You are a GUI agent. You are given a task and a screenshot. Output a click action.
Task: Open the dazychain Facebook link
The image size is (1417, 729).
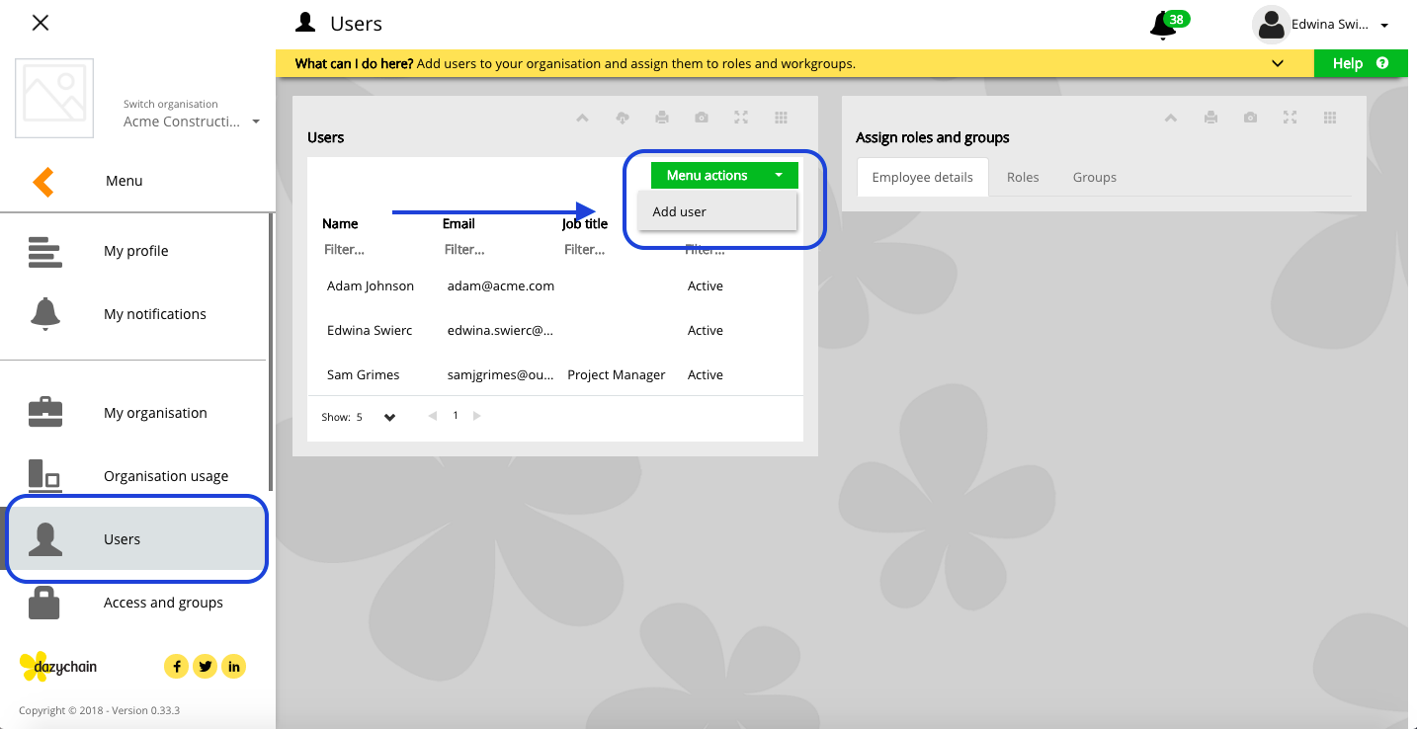[176, 667]
